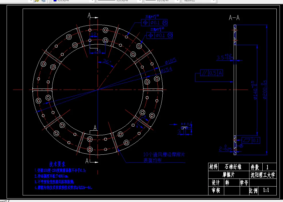Select the 1:1 scale value cell

click(267, 191)
